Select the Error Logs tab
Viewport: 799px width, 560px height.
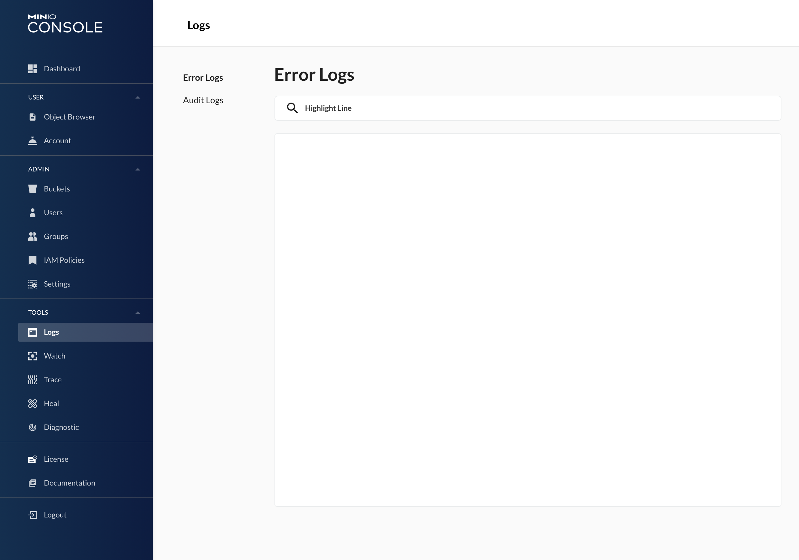203,78
